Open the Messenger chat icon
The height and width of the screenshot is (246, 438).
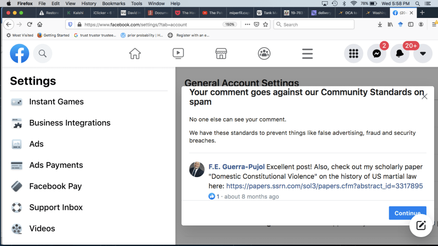[x=377, y=54]
